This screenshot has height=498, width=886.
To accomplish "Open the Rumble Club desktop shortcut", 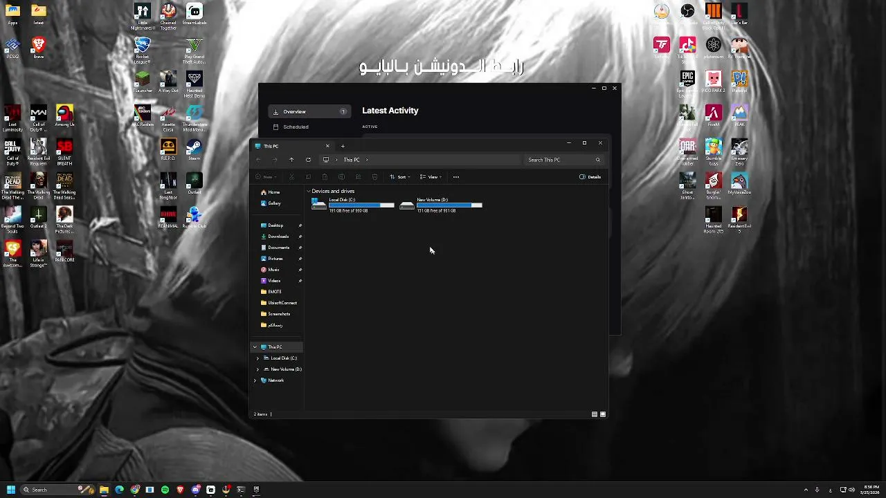I will (x=194, y=217).
